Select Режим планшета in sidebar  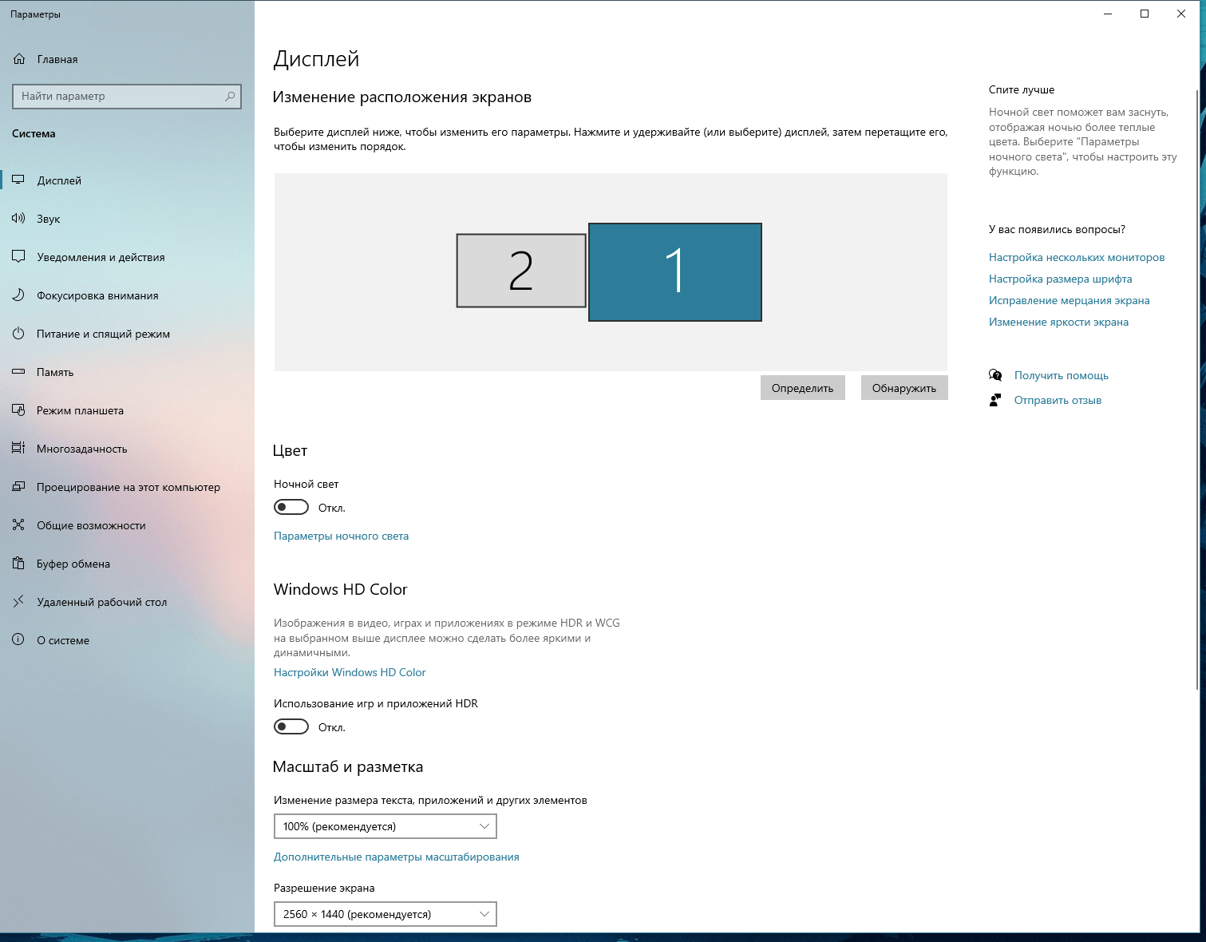coord(127,410)
